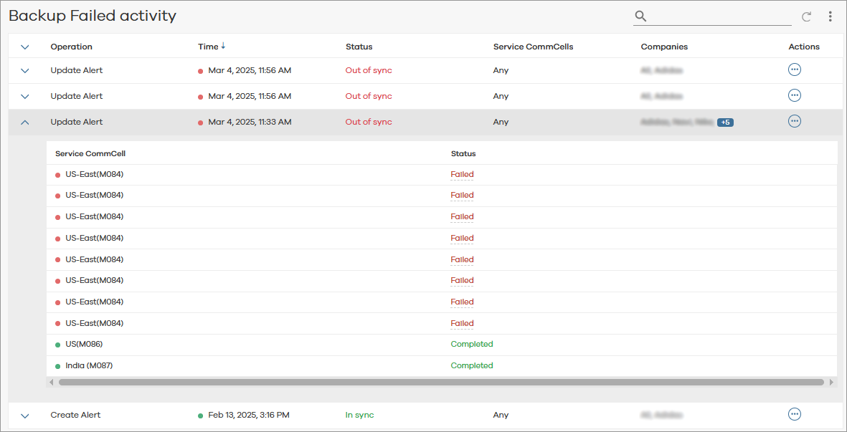Toggle the header row expand-all chevron
Viewport: 847px width, 432px height.
pyautogui.click(x=25, y=47)
